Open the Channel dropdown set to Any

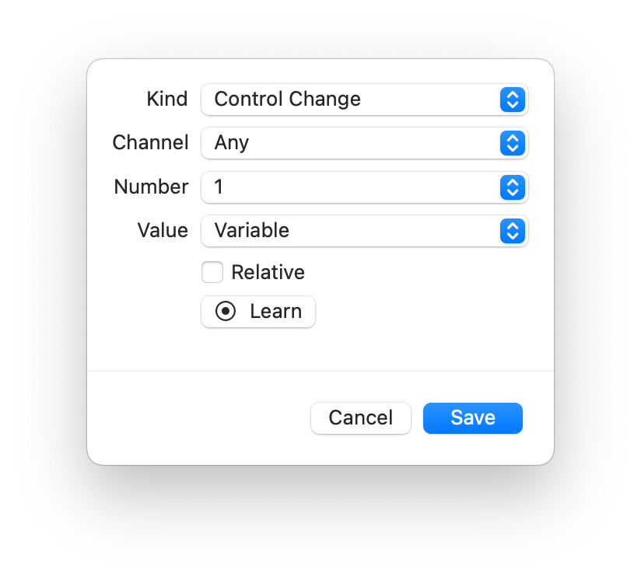coord(350,143)
